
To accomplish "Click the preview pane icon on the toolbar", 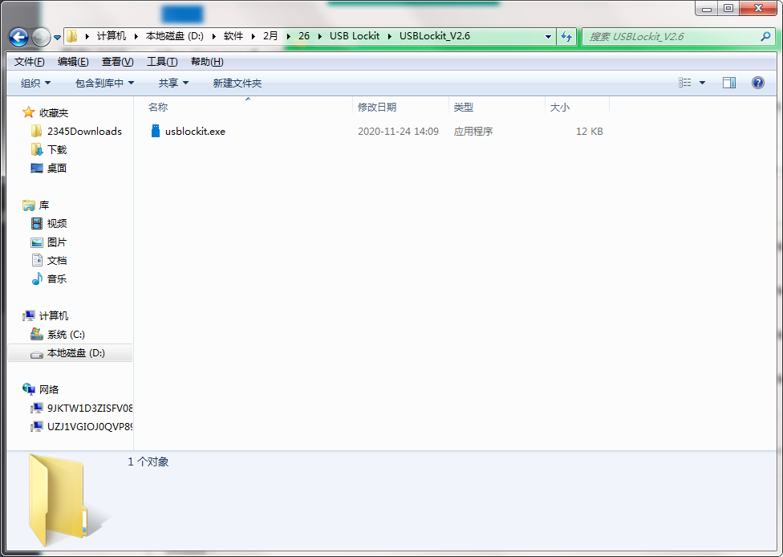I will 729,82.
